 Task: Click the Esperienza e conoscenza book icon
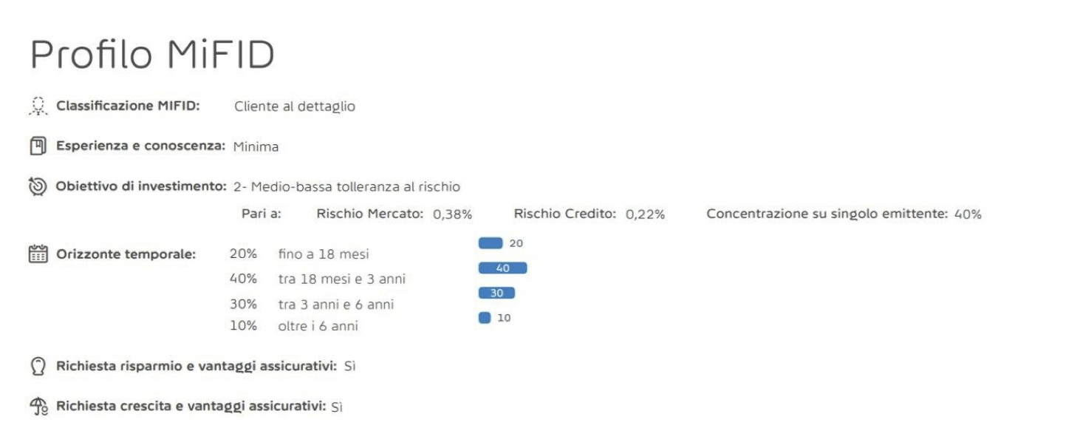click(38, 146)
